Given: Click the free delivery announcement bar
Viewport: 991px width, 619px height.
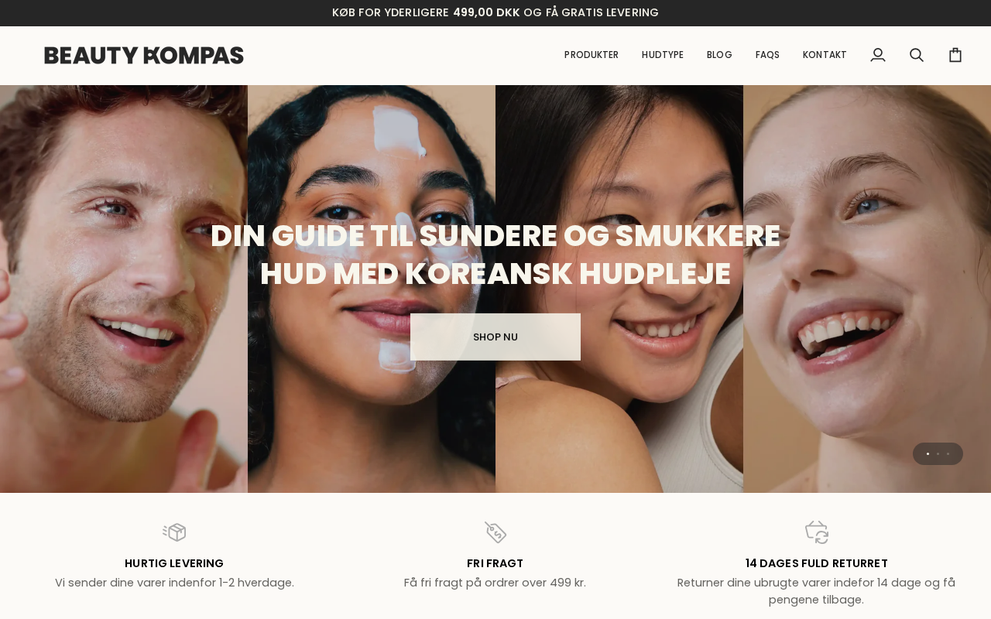Looking at the screenshot, I should tap(495, 12).
